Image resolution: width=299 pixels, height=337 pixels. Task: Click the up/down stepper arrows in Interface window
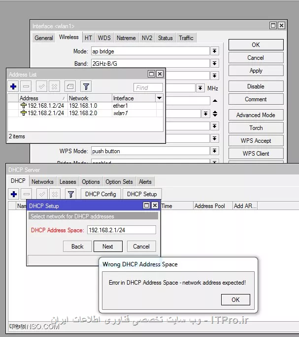click(215, 114)
